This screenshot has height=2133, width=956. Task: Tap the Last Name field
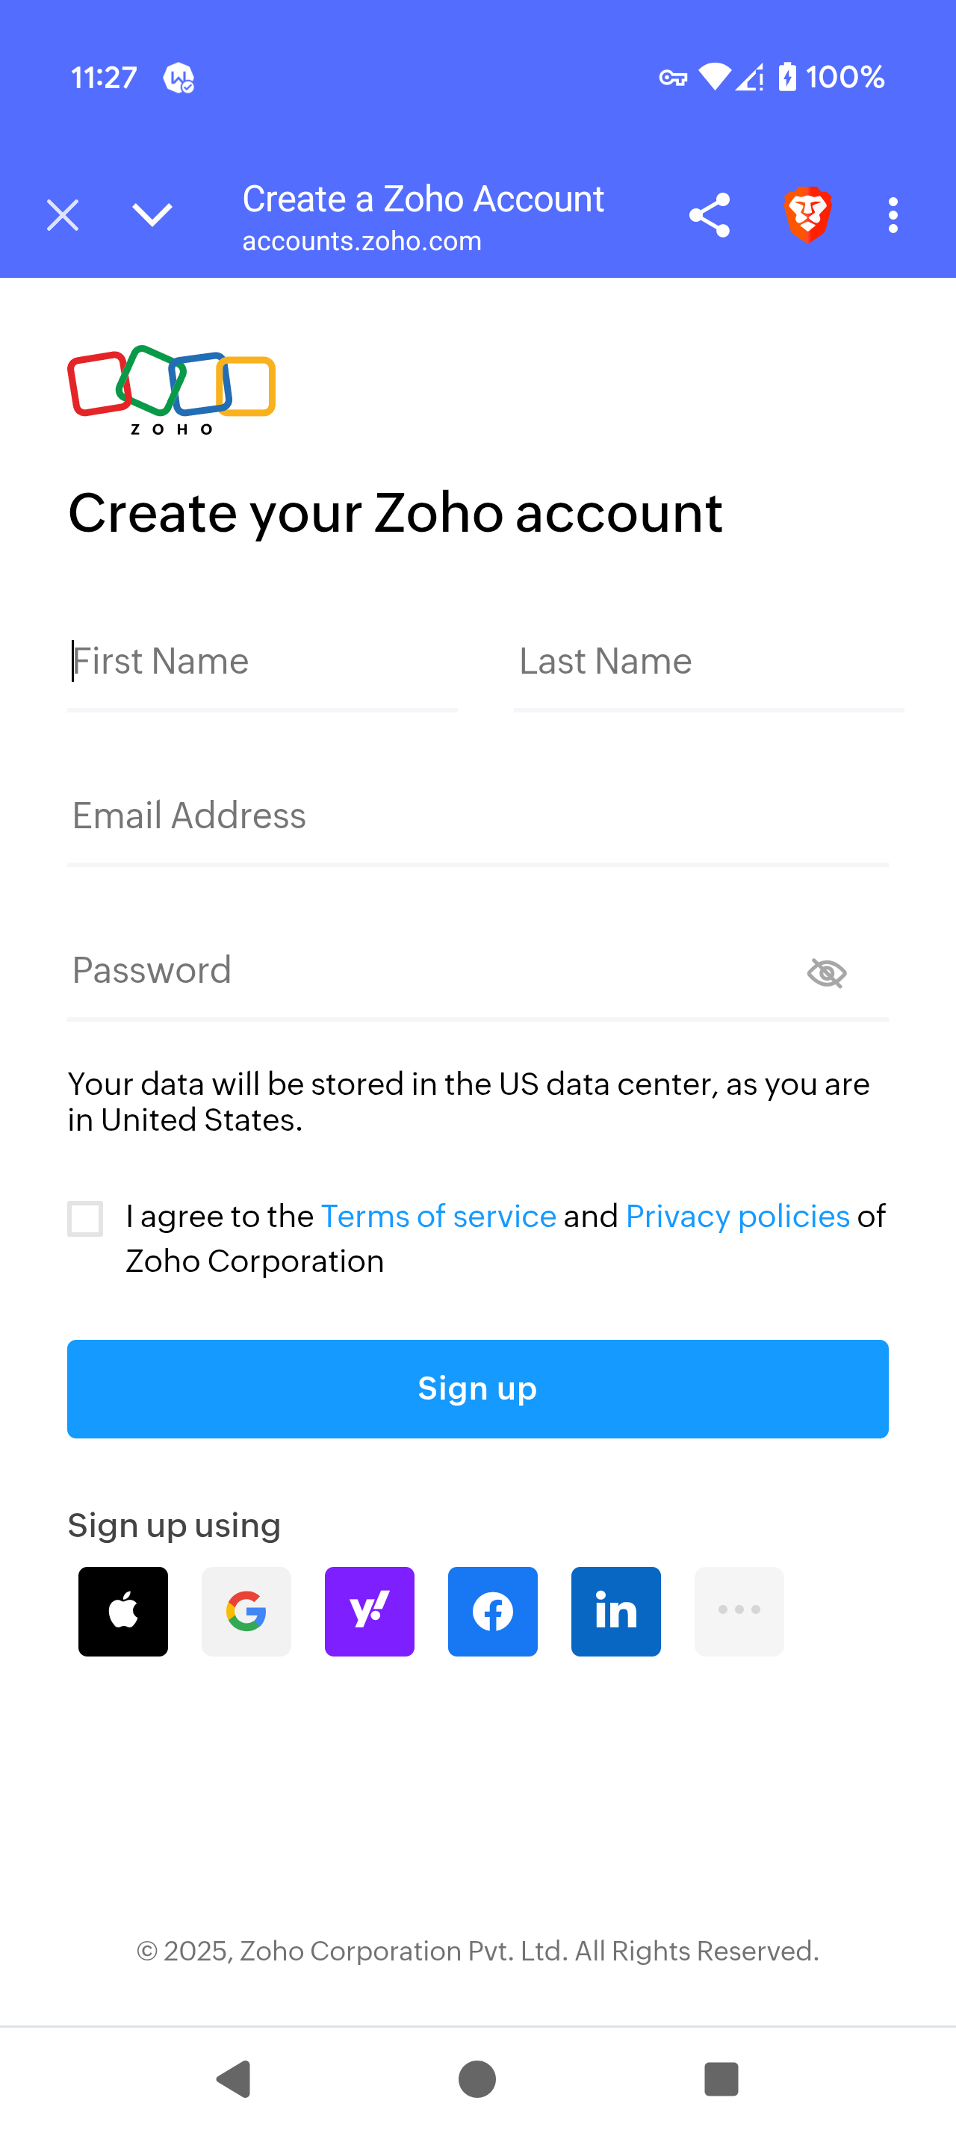pyautogui.click(x=709, y=662)
